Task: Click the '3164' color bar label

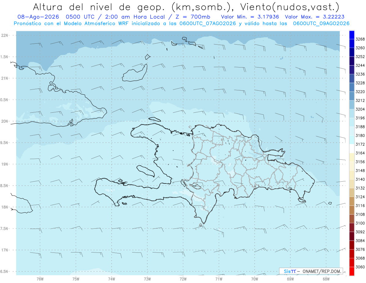Action: tap(360, 153)
